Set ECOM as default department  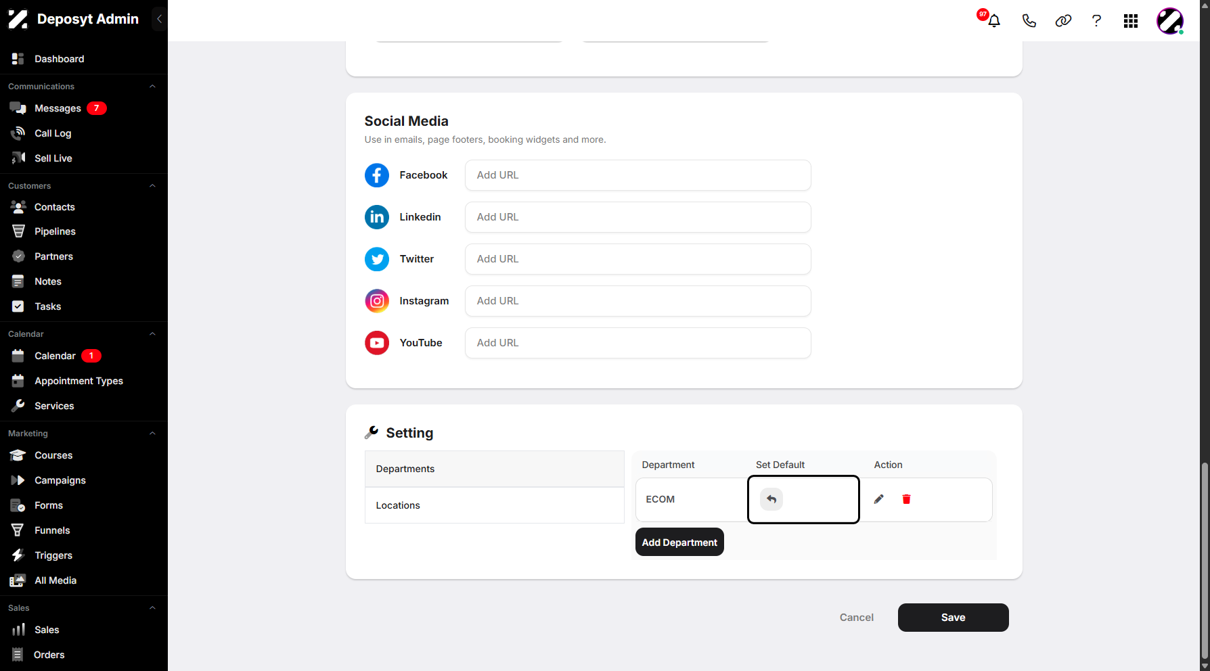click(771, 499)
